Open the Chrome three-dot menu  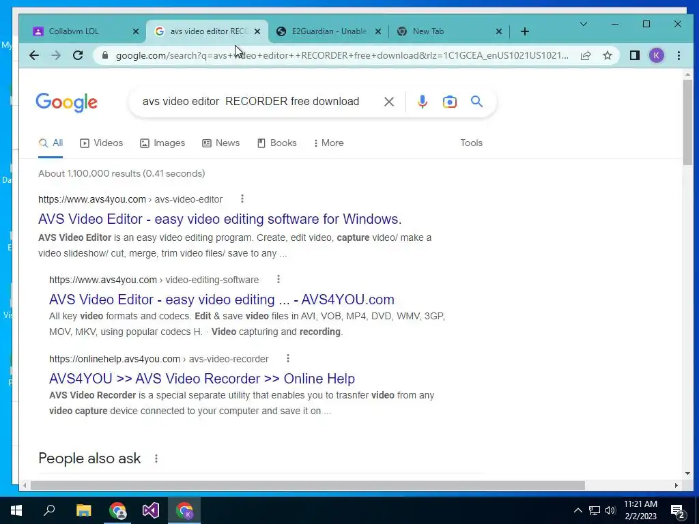pyautogui.click(x=679, y=55)
